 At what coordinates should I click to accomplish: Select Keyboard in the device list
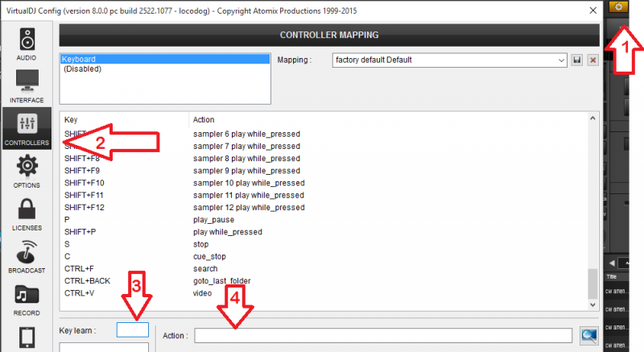[165, 59]
